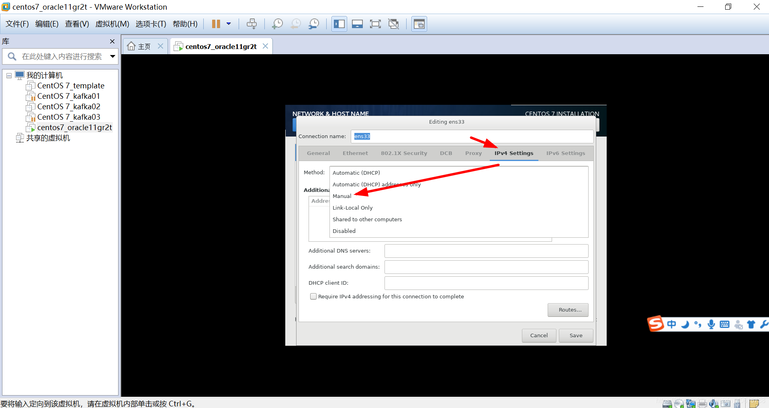The width and height of the screenshot is (769, 408).
Task: Cancel editing ens33
Action: pos(539,336)
